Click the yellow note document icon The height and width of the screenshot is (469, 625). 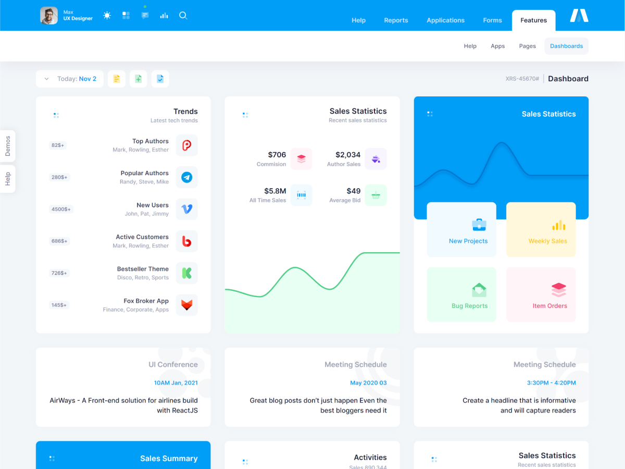coord(117,79)
